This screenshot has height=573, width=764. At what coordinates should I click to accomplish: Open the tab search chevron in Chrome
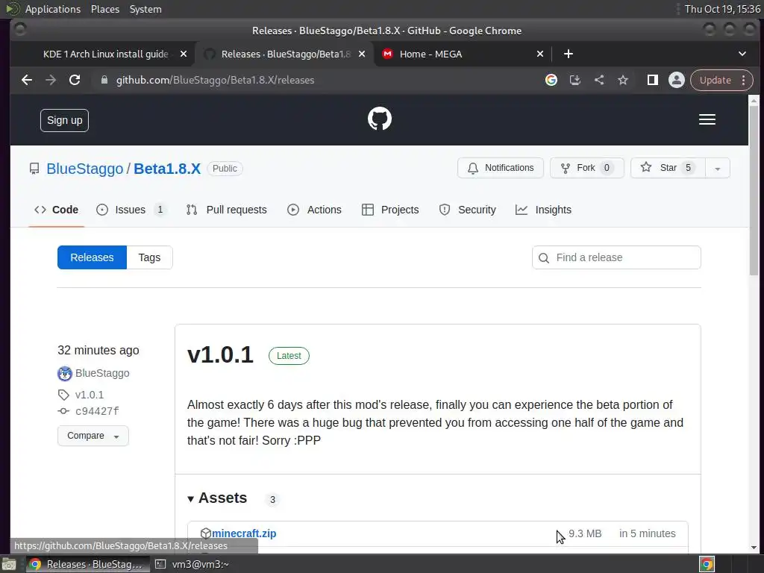(742, 54)
